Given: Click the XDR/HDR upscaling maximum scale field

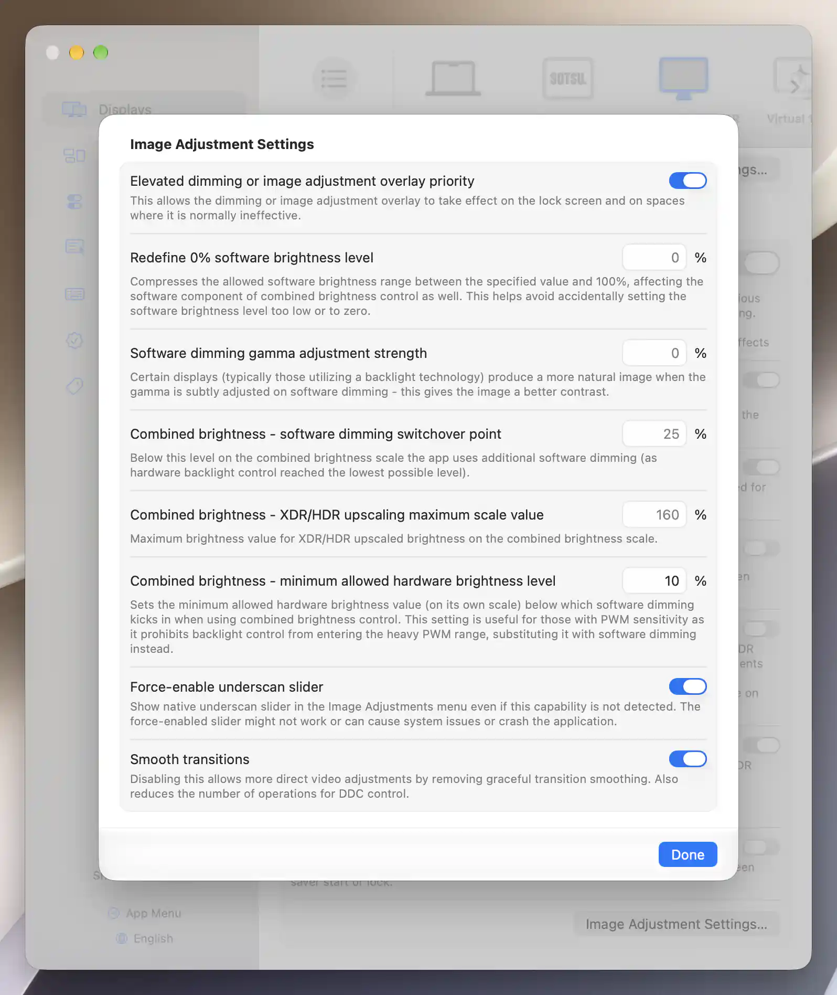Looking at the screenshot, I should pyautogui.click(x=654, y=515).
